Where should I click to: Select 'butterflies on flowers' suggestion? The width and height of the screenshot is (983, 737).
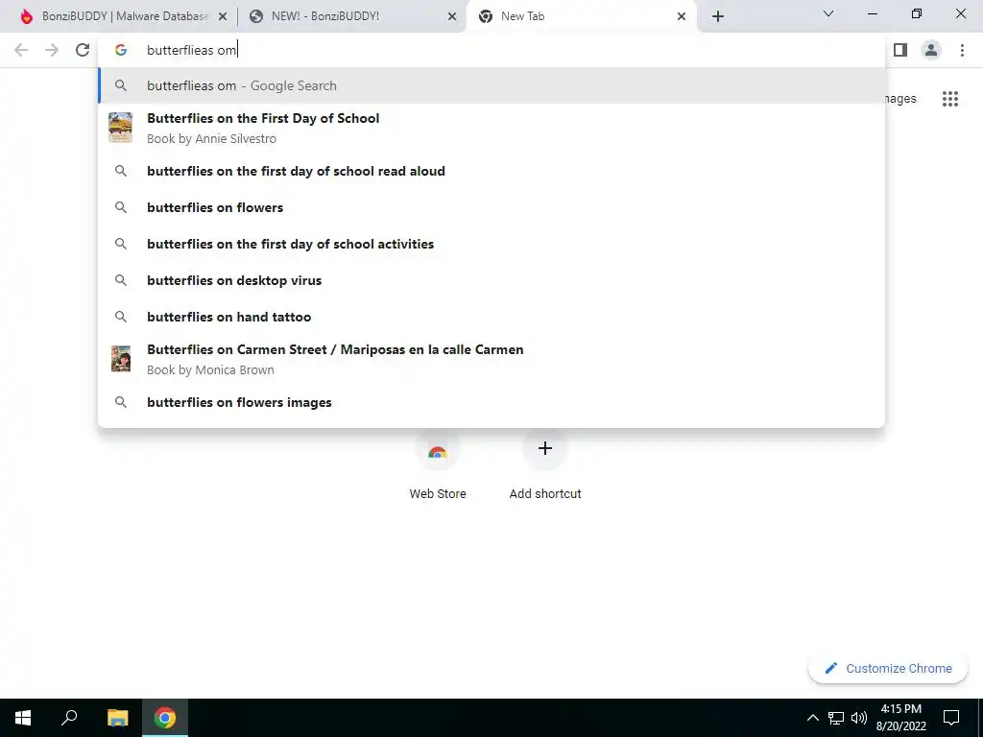point(491,207)
